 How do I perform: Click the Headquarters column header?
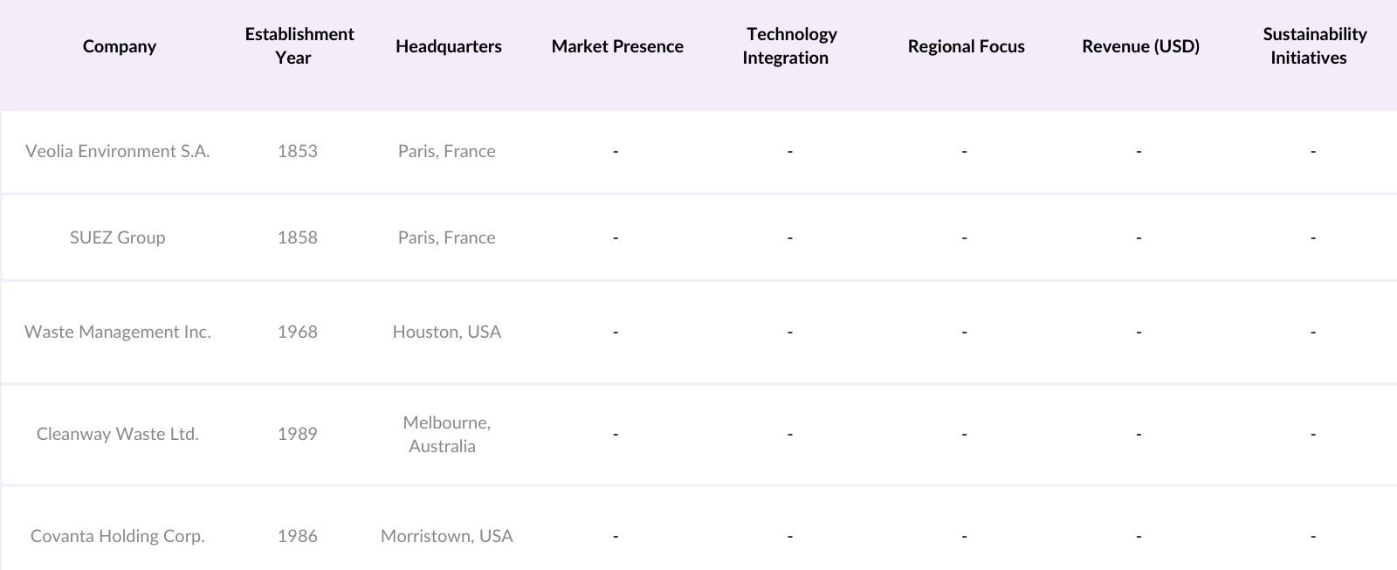coord(448,46)
